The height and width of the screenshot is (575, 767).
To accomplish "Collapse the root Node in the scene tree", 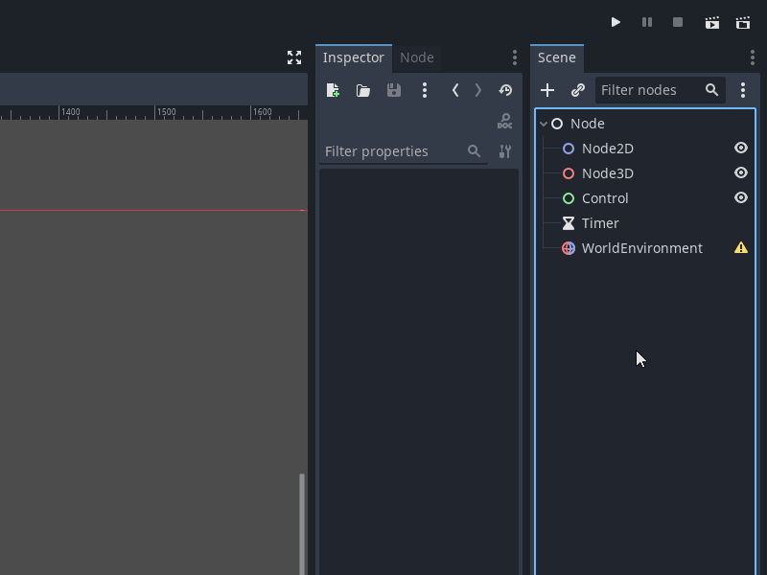I will click(543, 123).
